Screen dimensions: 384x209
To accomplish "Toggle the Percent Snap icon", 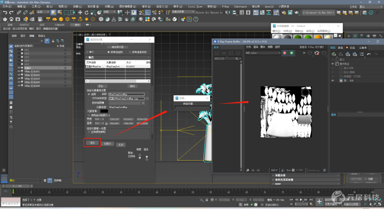I will (x=154, y=12).
